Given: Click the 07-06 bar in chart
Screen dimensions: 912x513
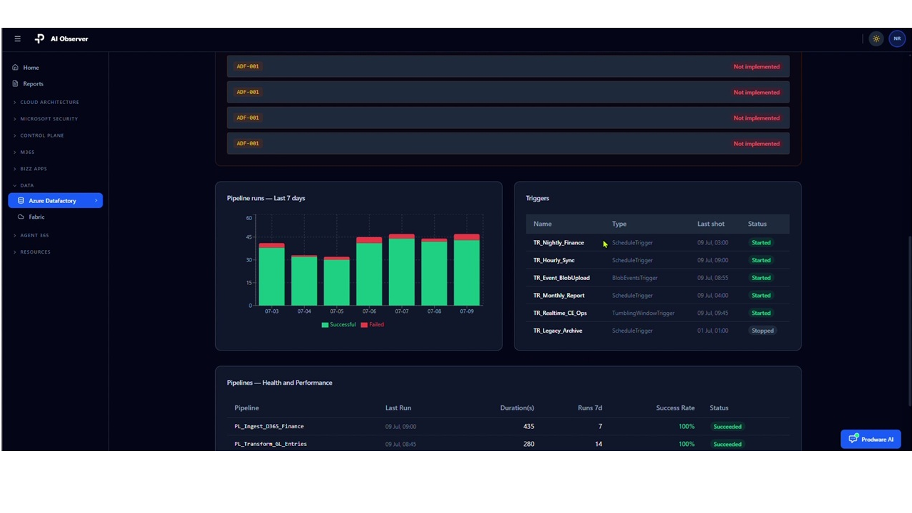Looking at the screenshot, I should (x=369, y=271).
